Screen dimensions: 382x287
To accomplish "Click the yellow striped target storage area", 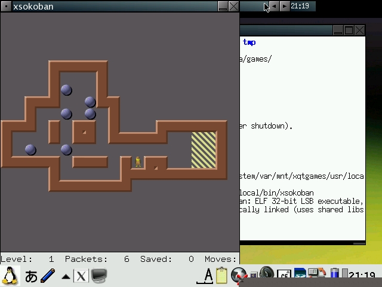I will coord(203,150).
